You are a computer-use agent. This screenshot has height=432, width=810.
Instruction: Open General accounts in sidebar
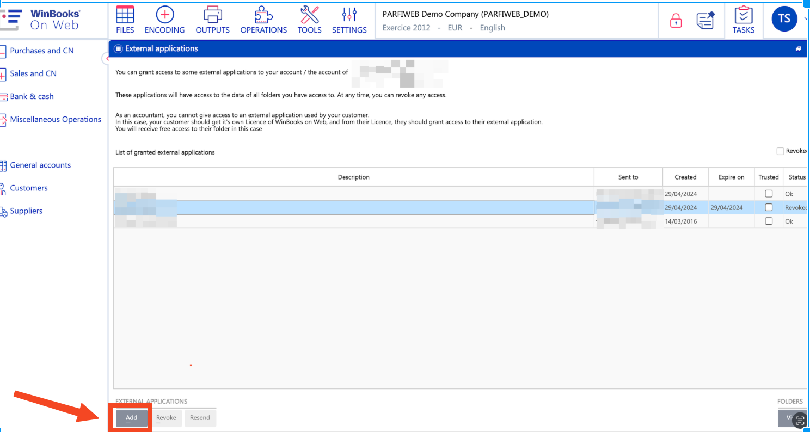pos(40,165)
